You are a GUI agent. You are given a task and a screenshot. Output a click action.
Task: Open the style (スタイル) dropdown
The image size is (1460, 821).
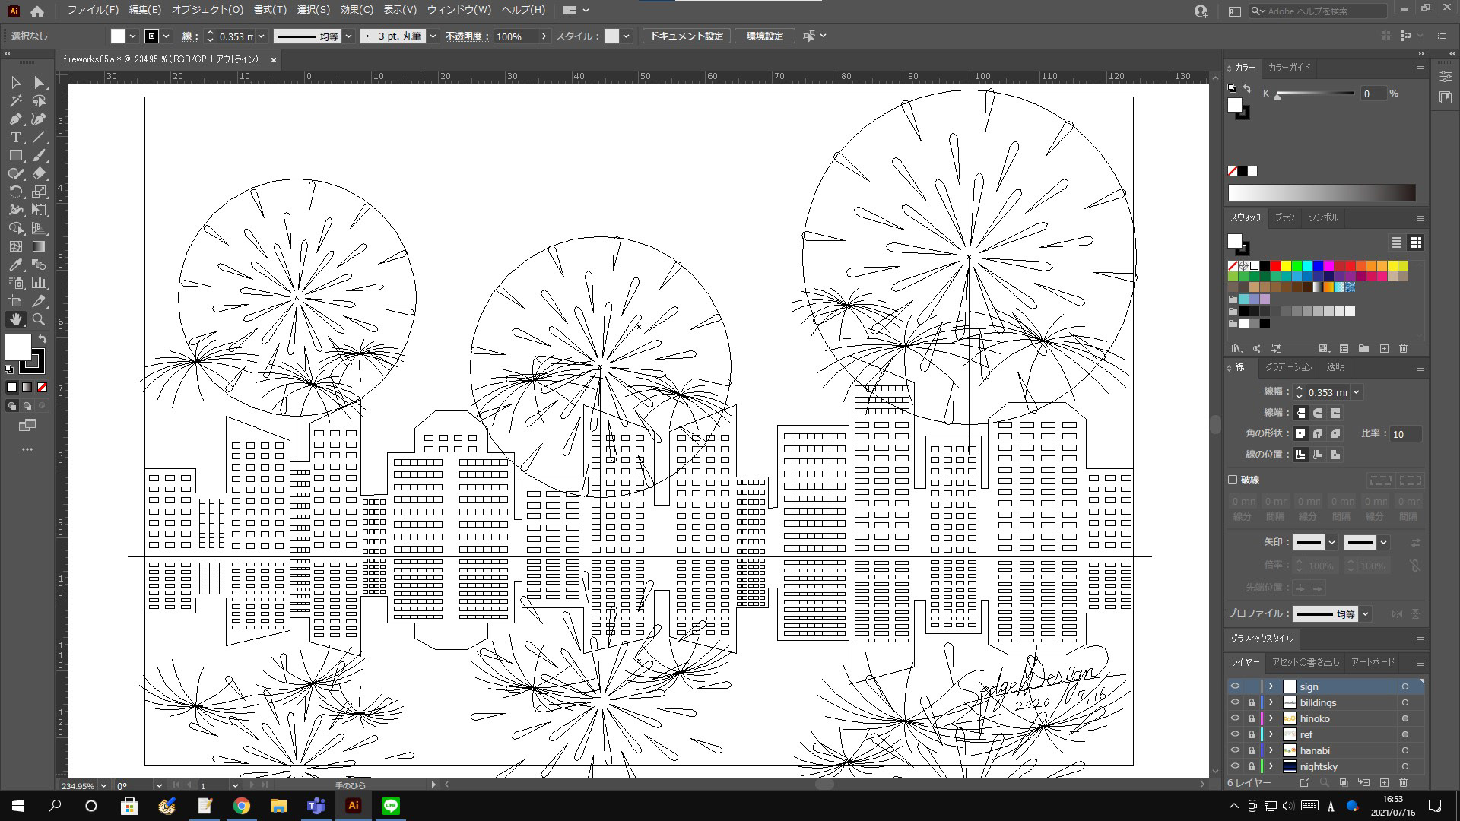pyautogui.click(x=626, y=36)
